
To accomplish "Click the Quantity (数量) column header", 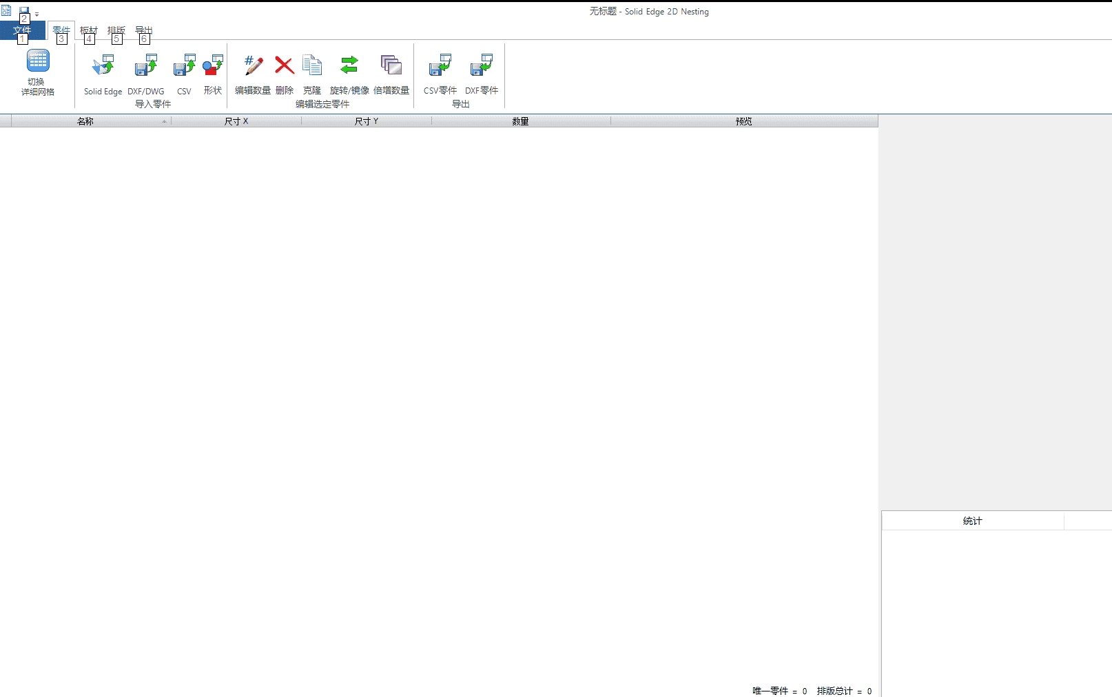I will [x=521, y=121].
